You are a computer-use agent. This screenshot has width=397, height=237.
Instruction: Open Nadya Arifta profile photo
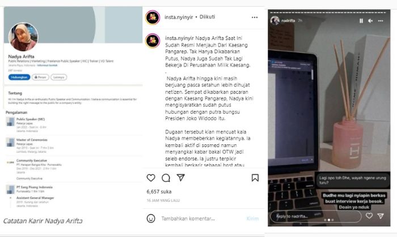[x=23, y=37]
